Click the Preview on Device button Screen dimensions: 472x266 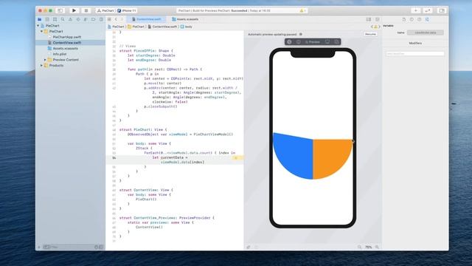tap(298, 42)
